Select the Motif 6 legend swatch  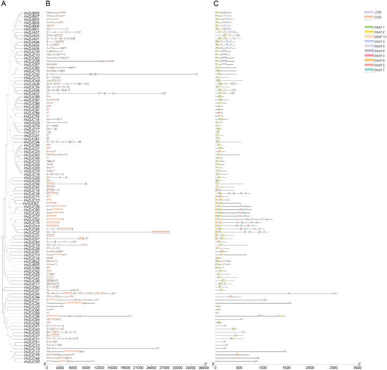[369, 51]
